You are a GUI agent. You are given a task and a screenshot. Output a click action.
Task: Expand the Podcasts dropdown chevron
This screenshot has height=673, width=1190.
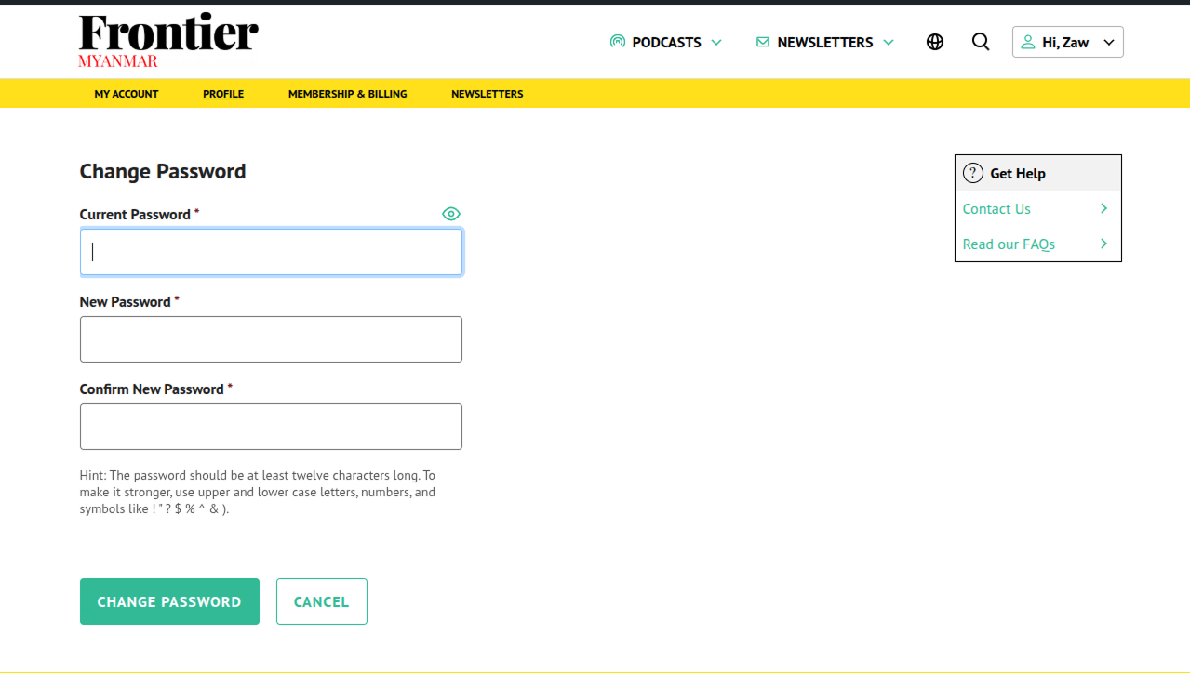pyautogui.click(x=716, y=42)
